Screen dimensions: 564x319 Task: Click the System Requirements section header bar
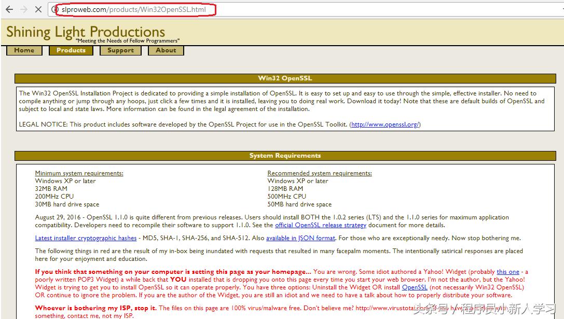285,156
